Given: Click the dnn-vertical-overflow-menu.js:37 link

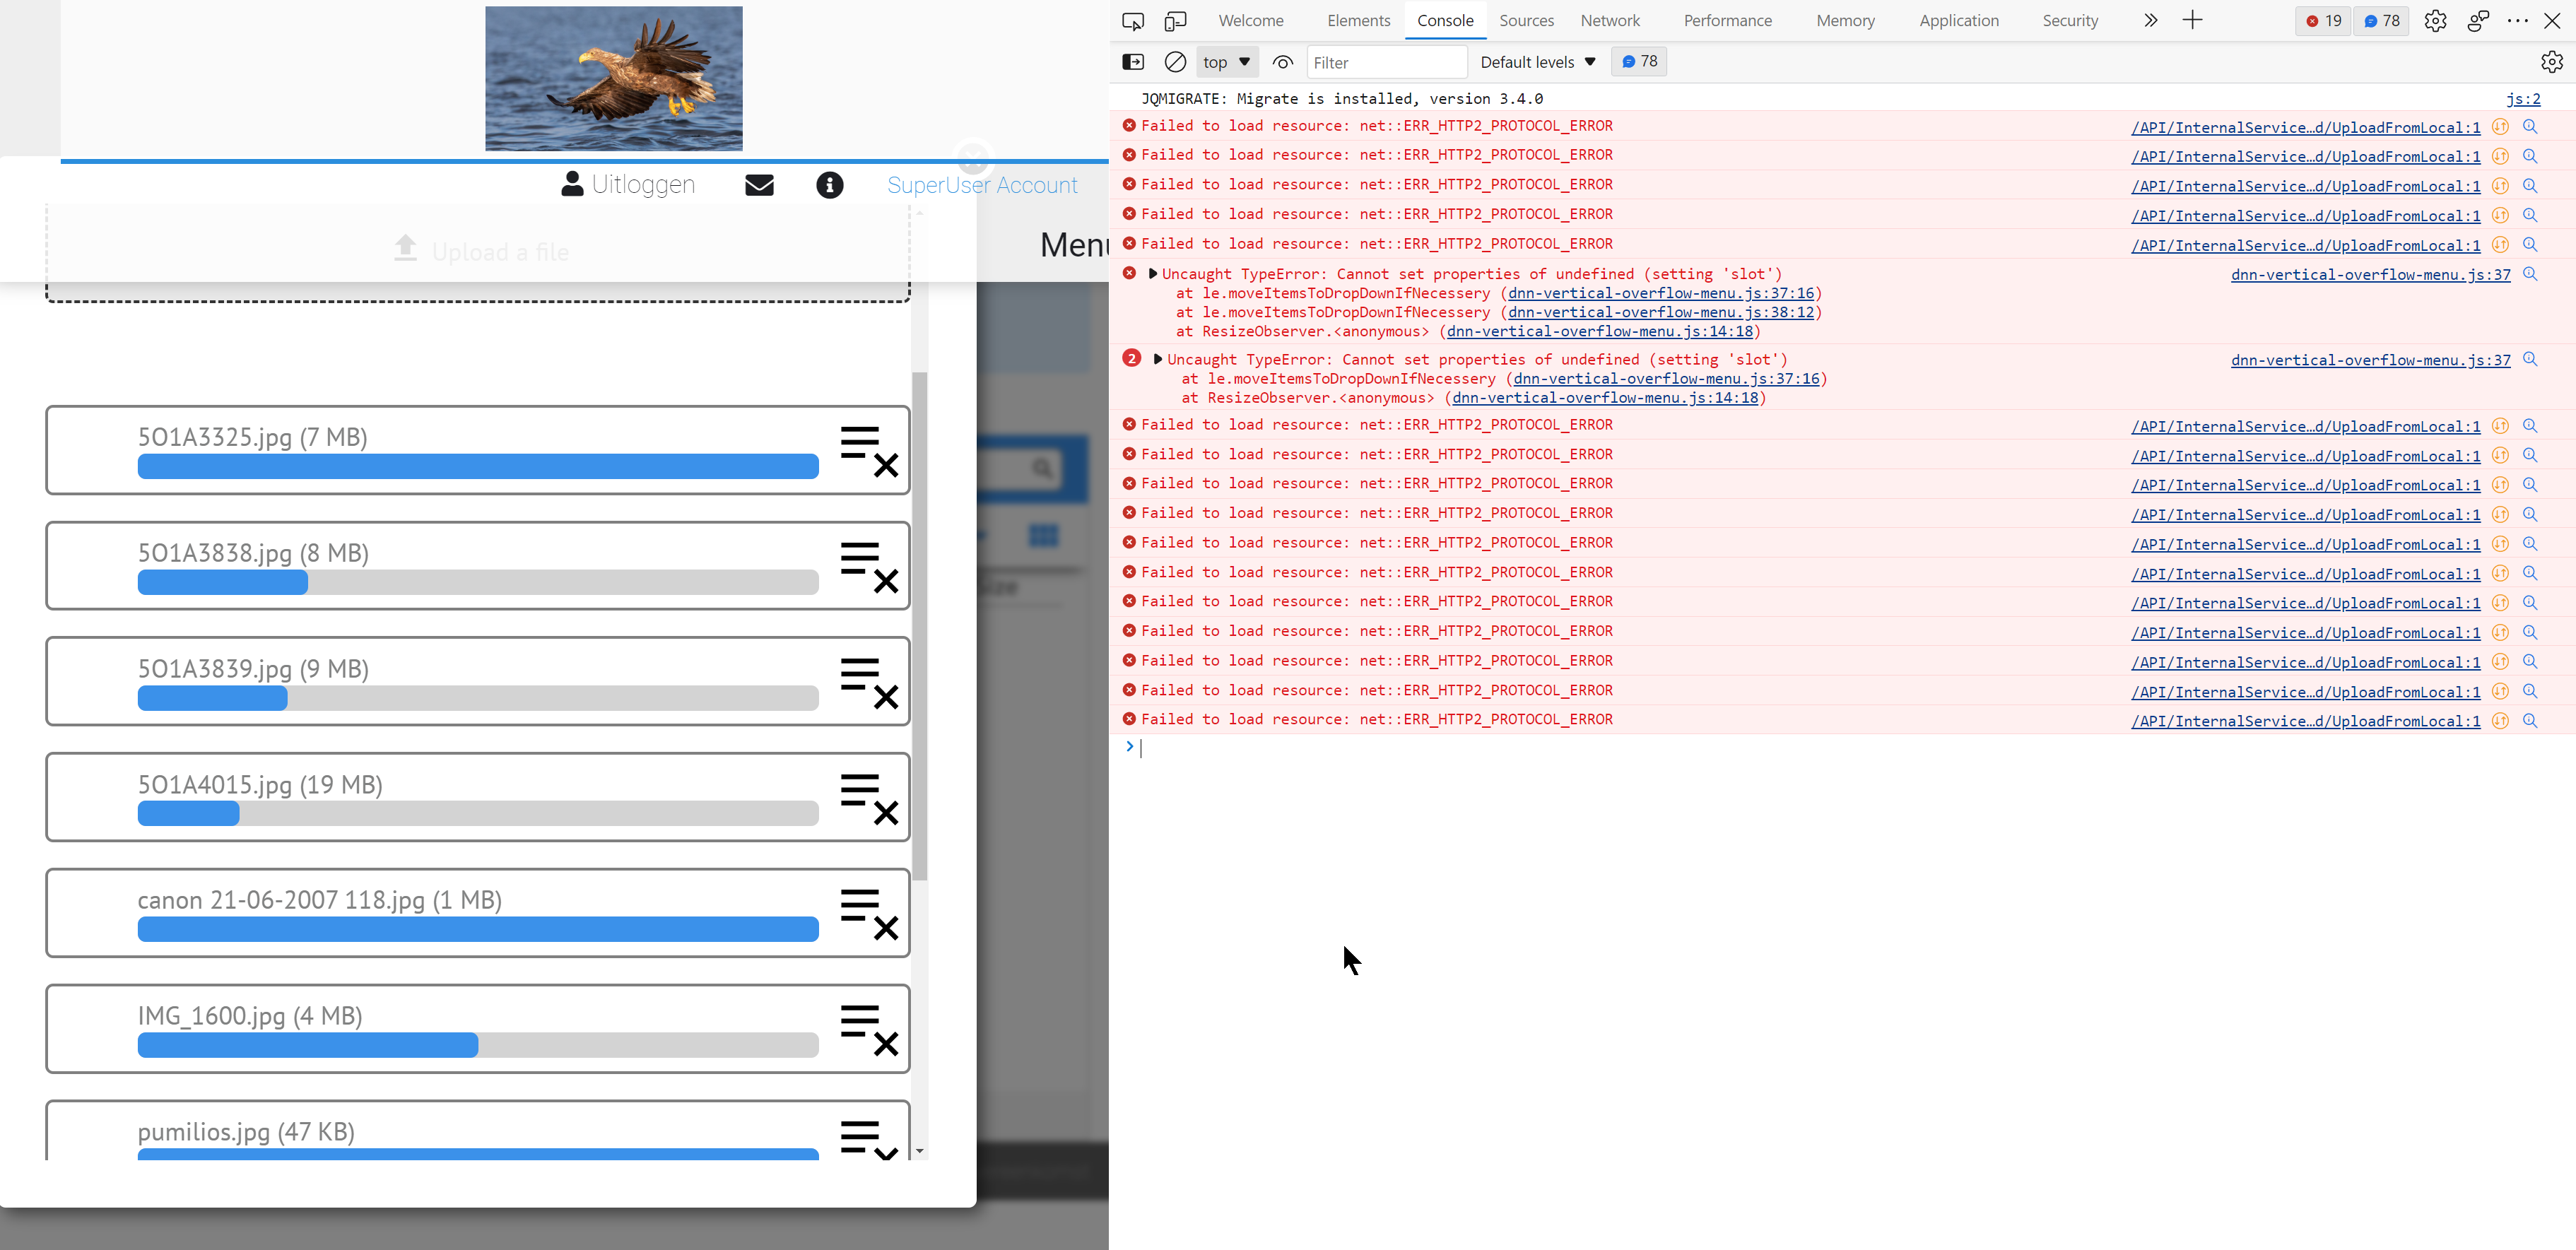Looking at the screenshot, I should (x=2369, y=274).
